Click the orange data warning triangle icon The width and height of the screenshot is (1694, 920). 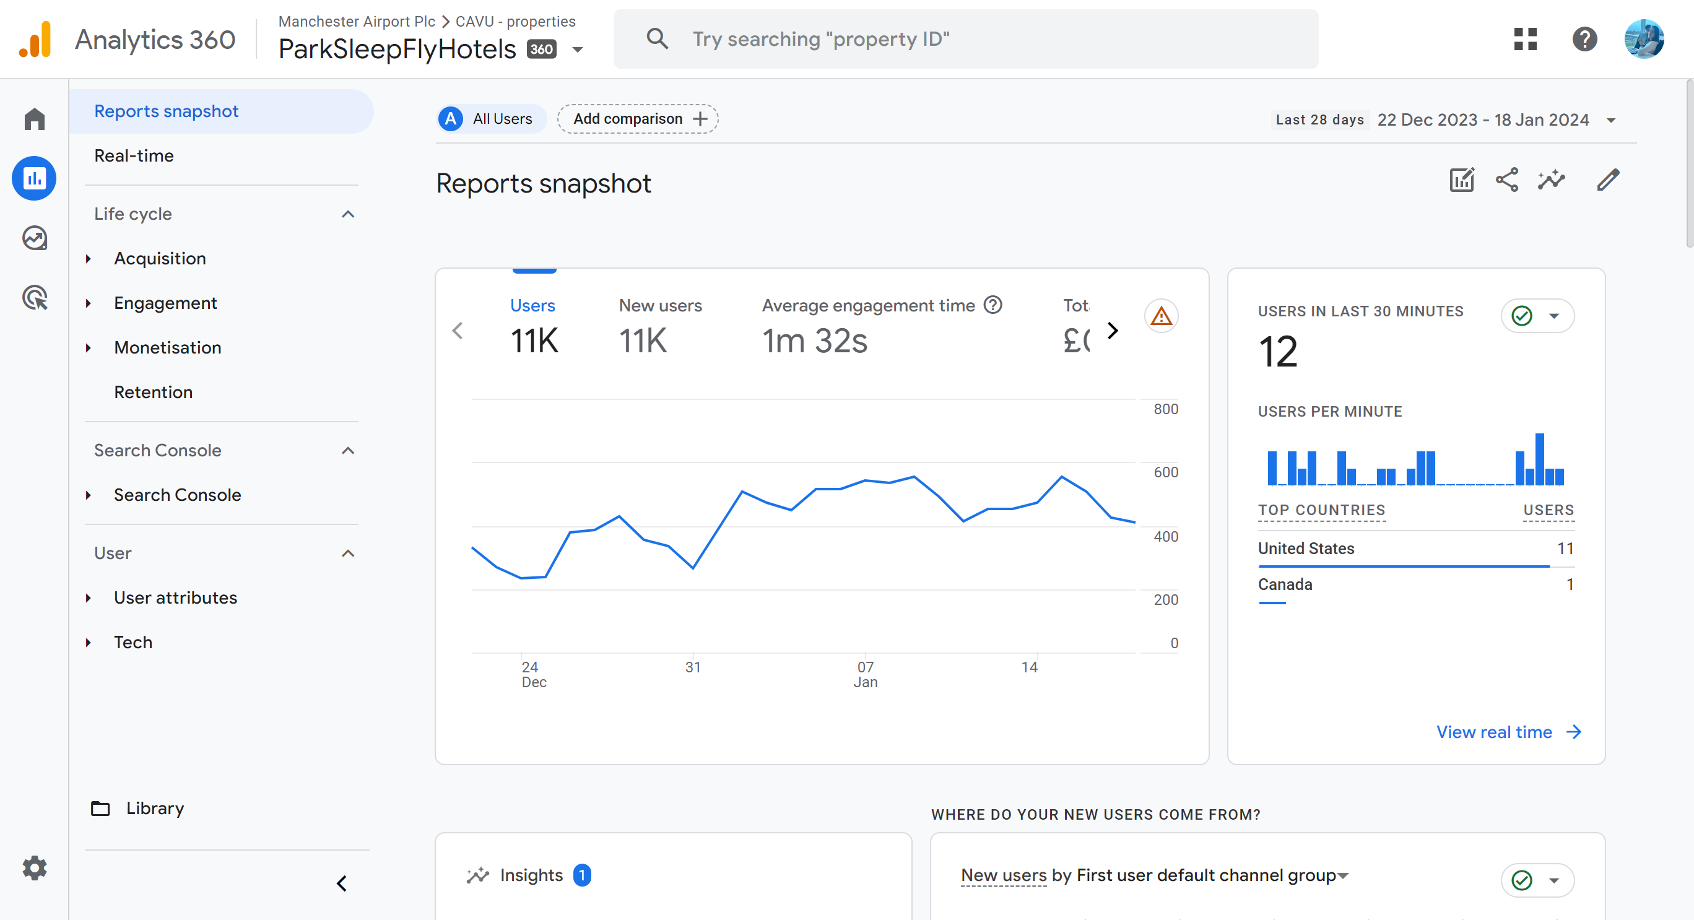point(1162,316)
